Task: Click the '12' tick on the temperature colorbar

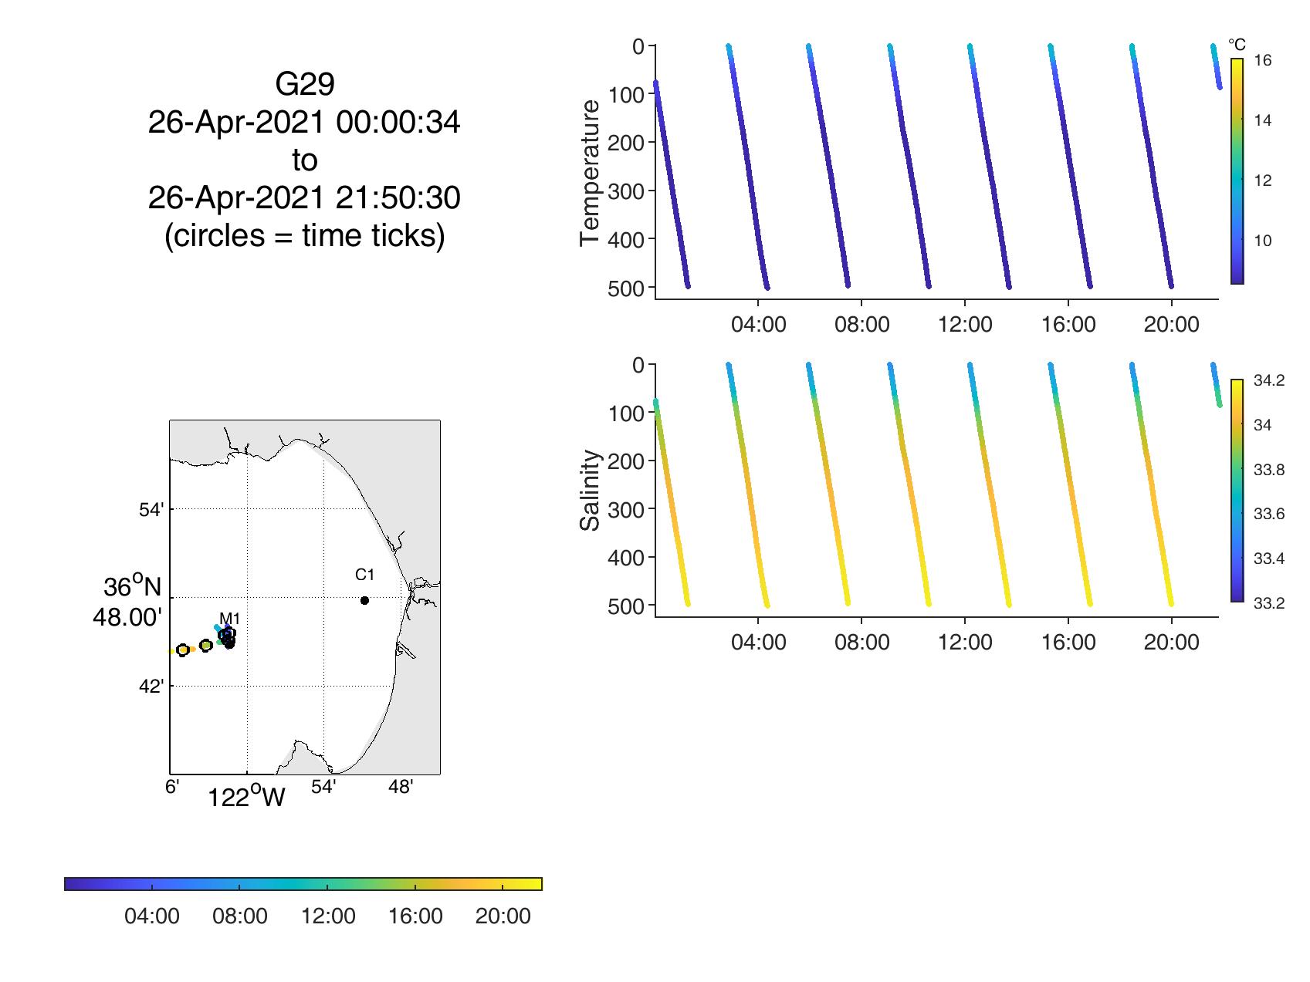Action: (1263, 181)
